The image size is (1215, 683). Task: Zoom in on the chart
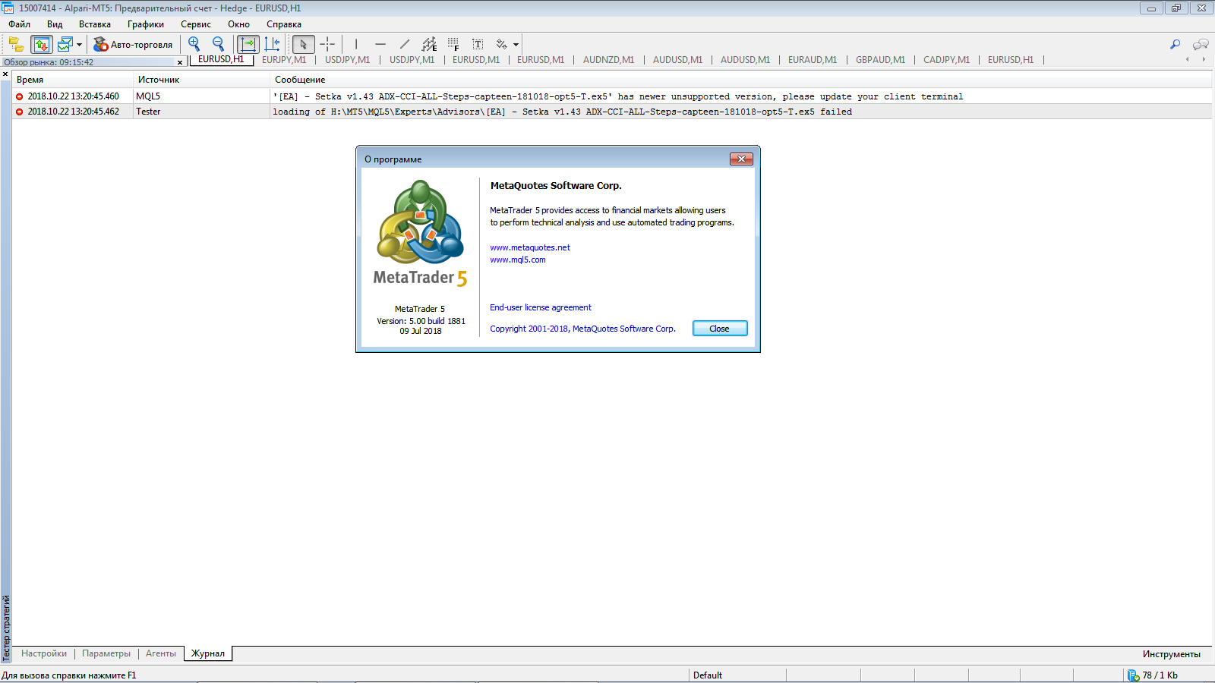pos(194,44)
